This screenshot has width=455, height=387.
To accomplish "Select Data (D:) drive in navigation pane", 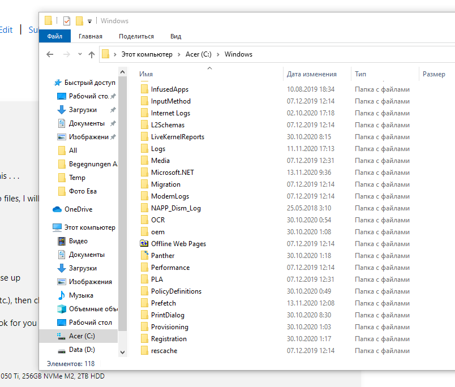I will click(x=76, y=350).
